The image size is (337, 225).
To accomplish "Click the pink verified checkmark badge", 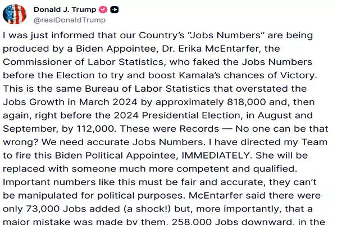I will tap(103, 10).
